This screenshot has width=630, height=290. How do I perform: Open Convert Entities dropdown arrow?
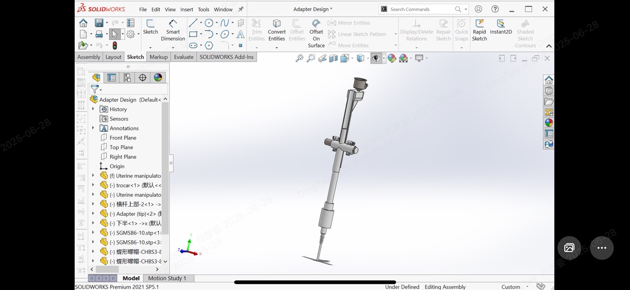point(276,47)
